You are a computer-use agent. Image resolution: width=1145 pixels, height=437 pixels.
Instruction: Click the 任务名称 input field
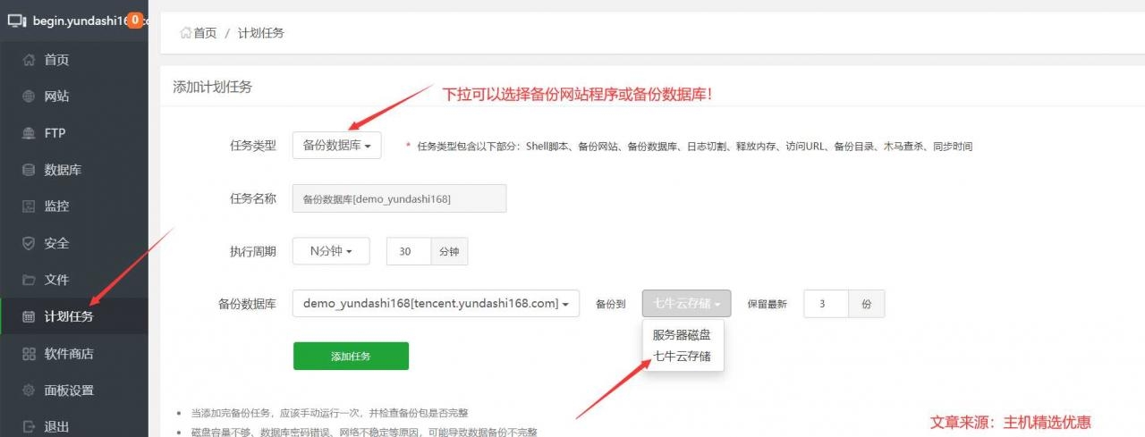pyautogui.click(x=399, y=198)
